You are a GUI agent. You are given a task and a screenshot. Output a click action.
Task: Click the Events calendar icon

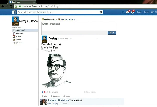pyautogui.click(x=14, y=37)
